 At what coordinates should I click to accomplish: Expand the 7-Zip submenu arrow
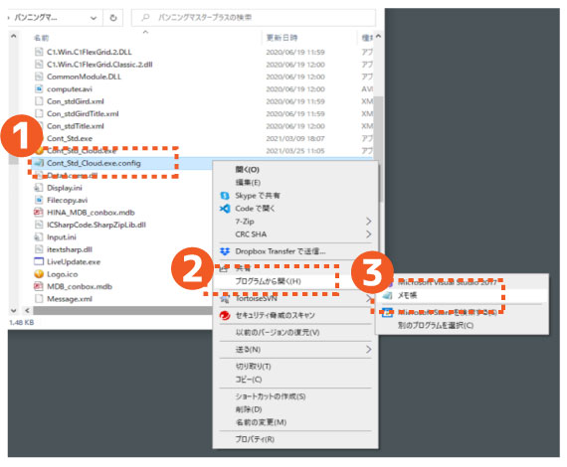[368, 221]
